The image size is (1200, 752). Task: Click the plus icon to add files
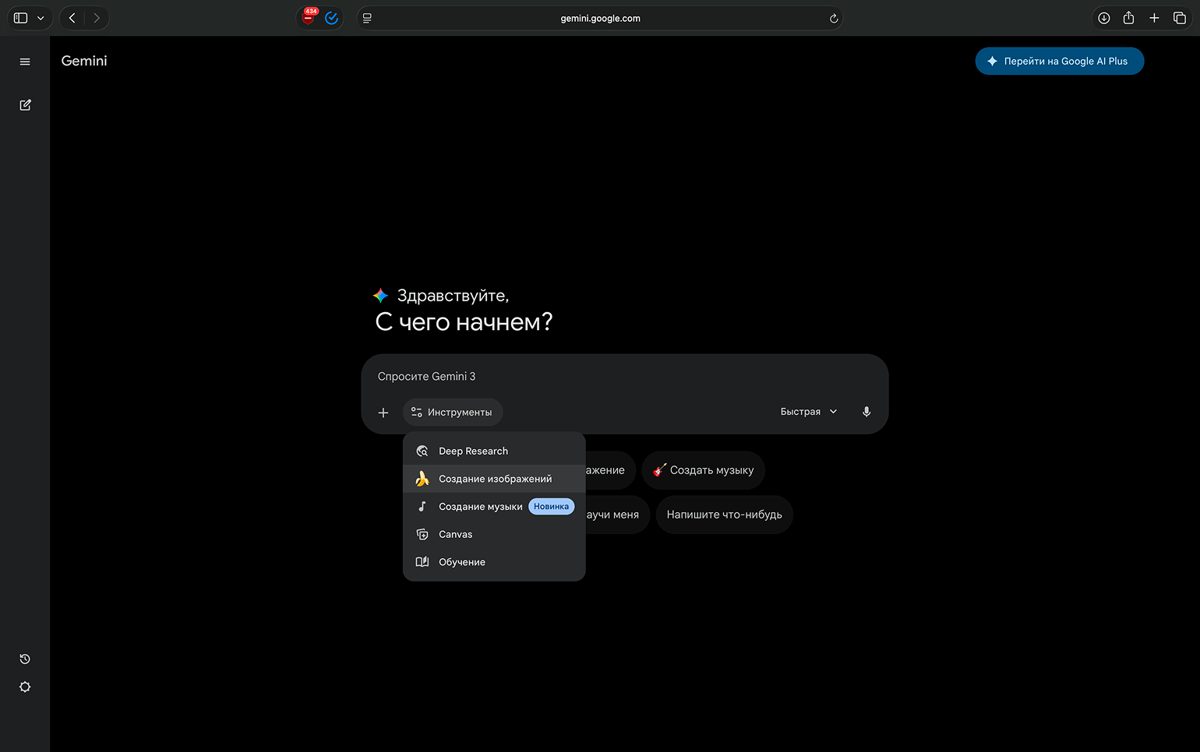coord(383,413)
